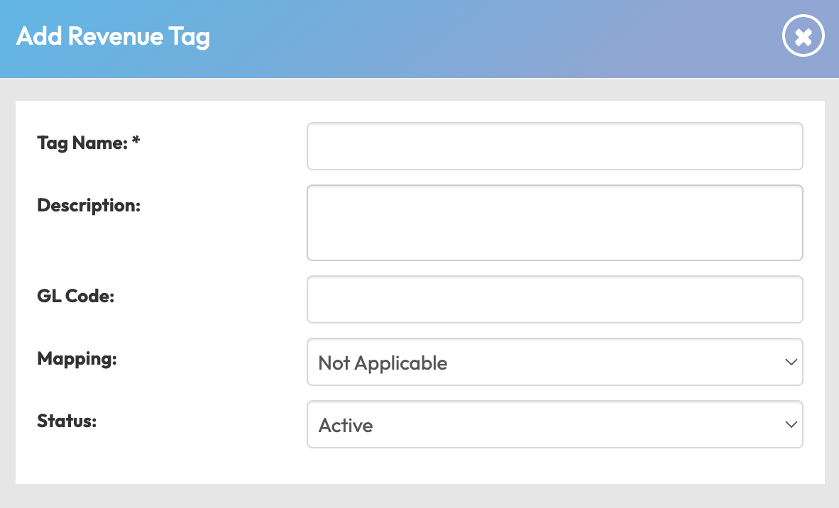Click the blue gradient header bar

coord(461,38)
